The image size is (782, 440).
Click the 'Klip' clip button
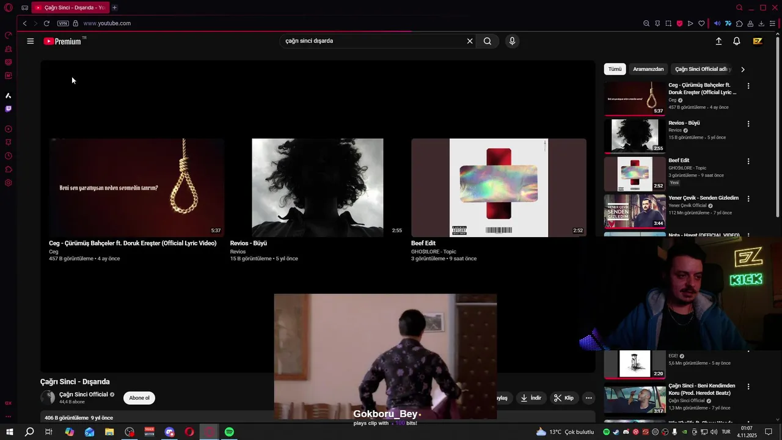pos(564,398)
